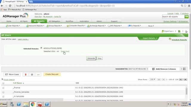Viewport: 191px width, 107px height.
Task: Open file explorer in the taskbar
Action: (x=26, y=104)
